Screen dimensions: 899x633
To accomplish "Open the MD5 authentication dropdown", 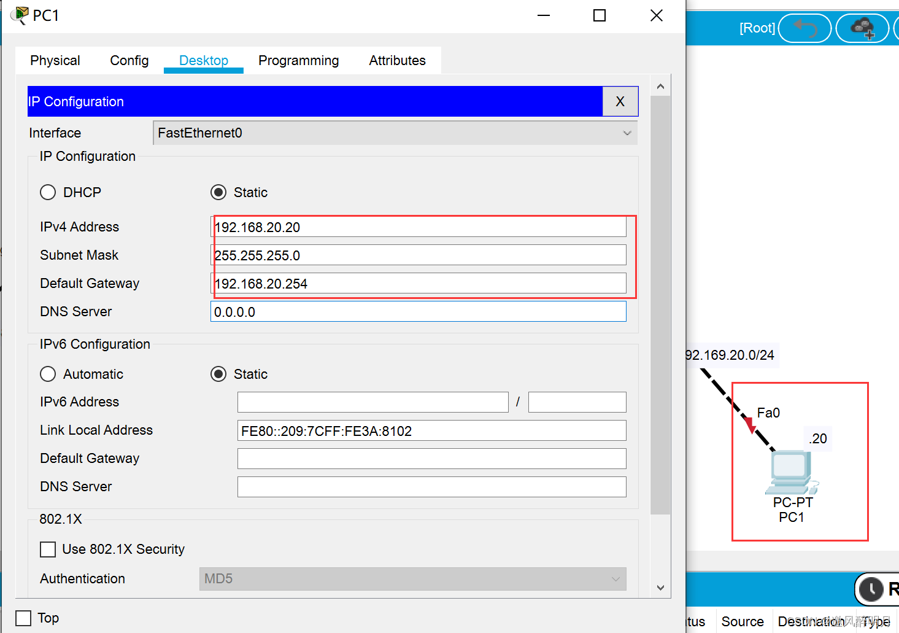I will 412,579.
